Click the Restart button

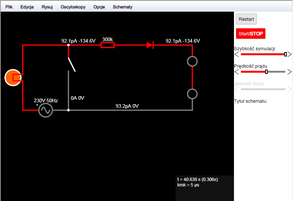[x=246, y=19]
